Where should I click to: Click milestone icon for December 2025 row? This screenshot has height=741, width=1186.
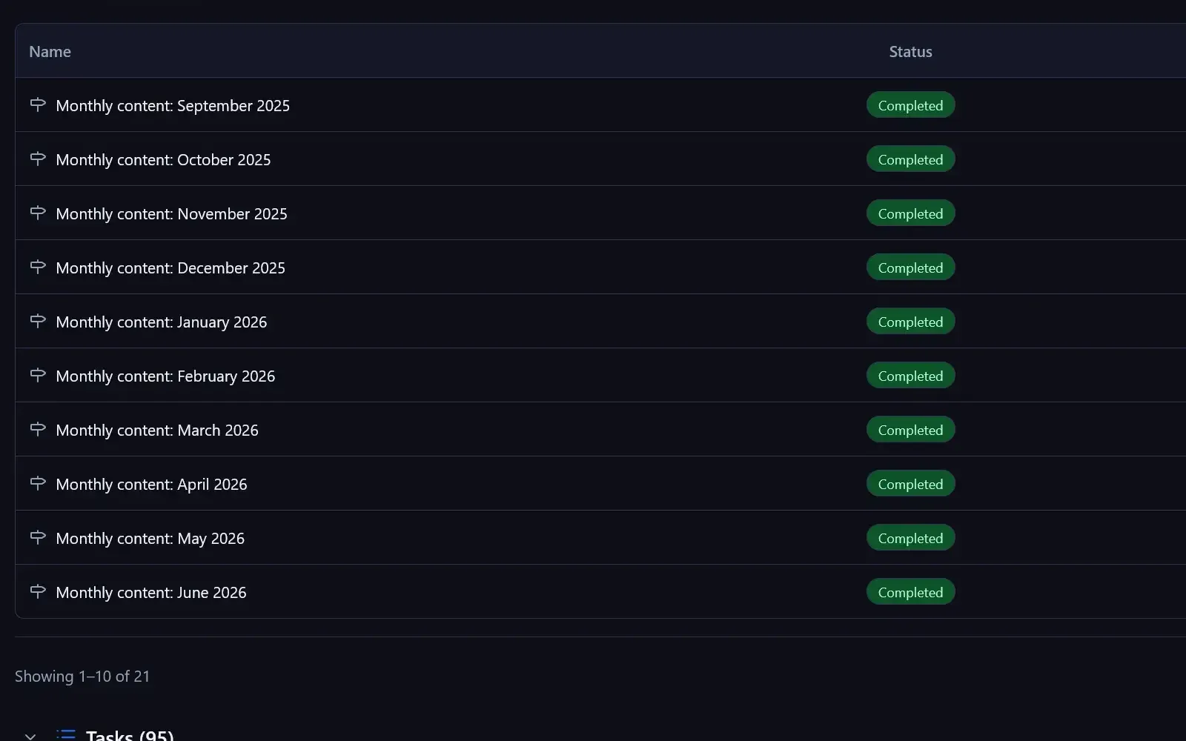coord(38,267)
